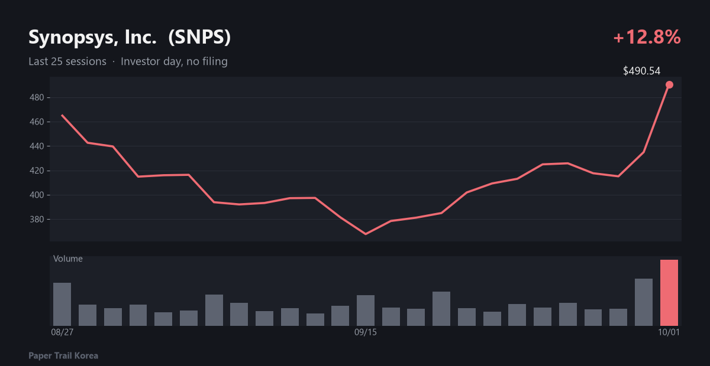Click the +12.8% change figure
The width and height of the screenshot is (710, 366).
[647, 38]
